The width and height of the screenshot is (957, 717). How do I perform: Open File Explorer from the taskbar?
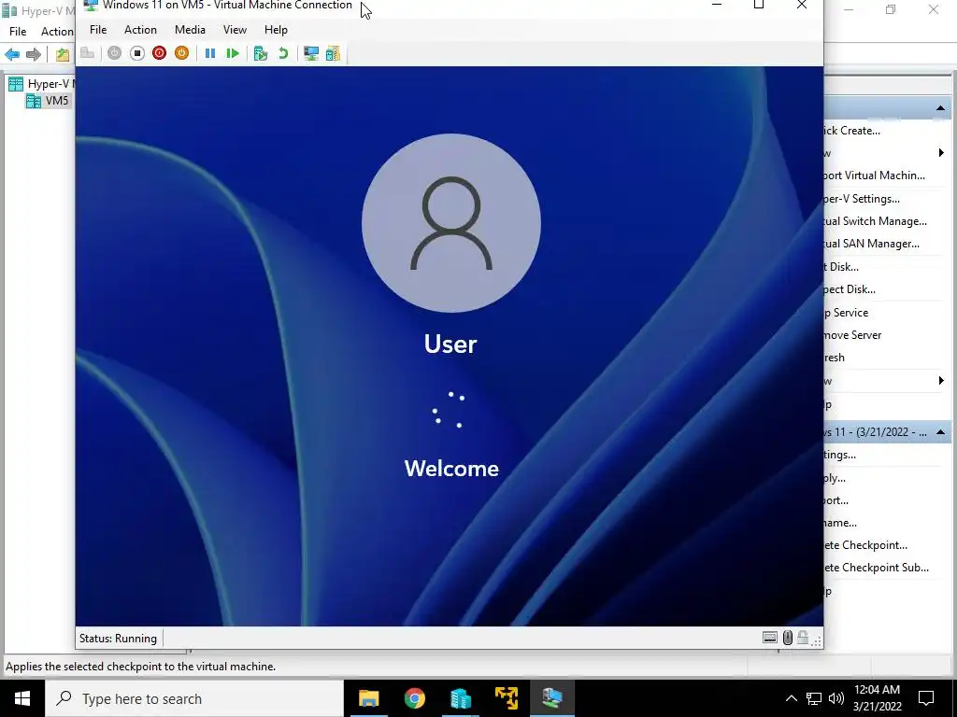tap(368, 698)
